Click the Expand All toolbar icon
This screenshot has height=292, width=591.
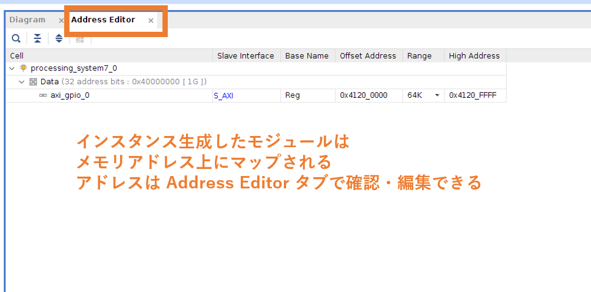click(59, 38)
